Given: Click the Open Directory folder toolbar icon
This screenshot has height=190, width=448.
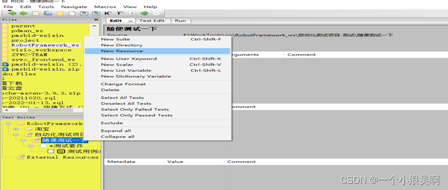Looking at the screenshot, I should 60,13.
